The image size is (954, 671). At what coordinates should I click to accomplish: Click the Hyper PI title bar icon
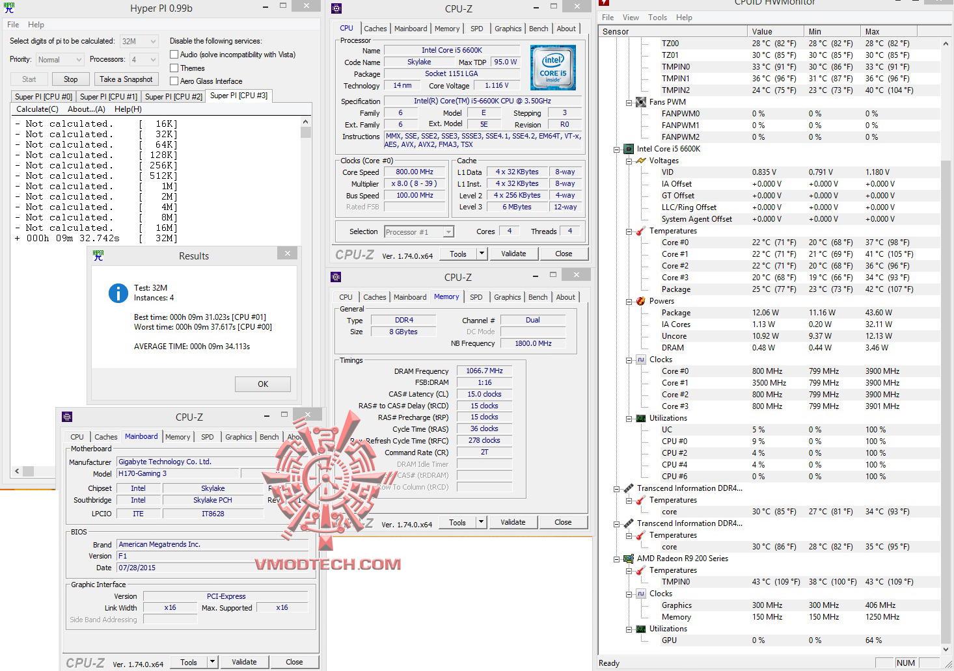pyautogui.click(x=9, y=8)
